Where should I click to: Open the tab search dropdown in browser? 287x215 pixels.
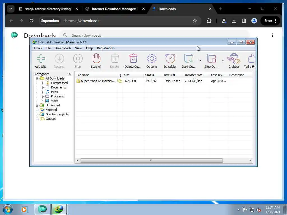(11, 9)
